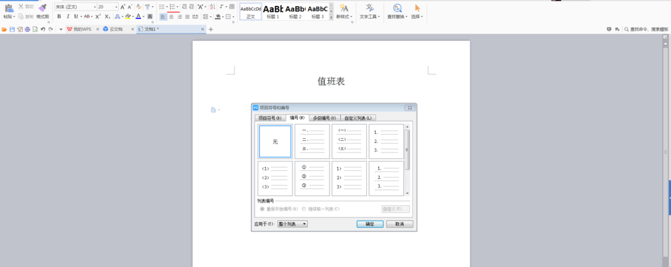671x267 pixels.
Task: Switch to 编号 tab in dialog
Action: pyautogui.click(x=297, y=117)
